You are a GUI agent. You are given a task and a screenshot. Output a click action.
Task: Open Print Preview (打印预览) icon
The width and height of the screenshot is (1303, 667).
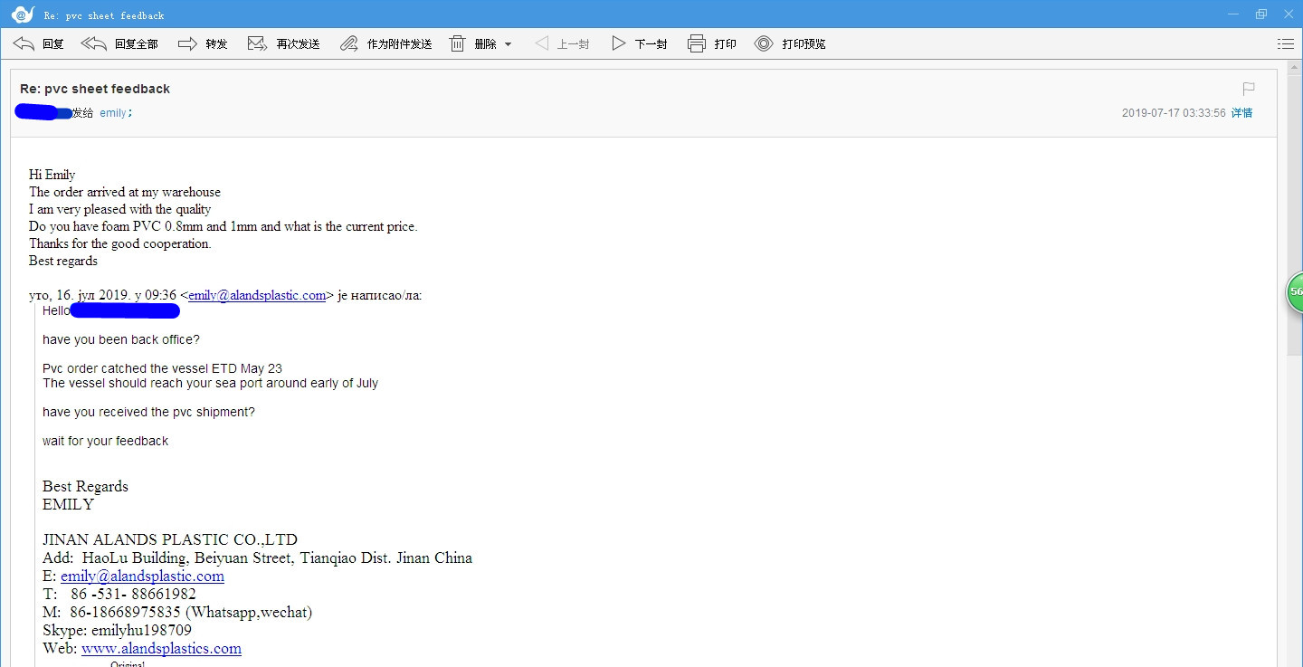(764, 43)
